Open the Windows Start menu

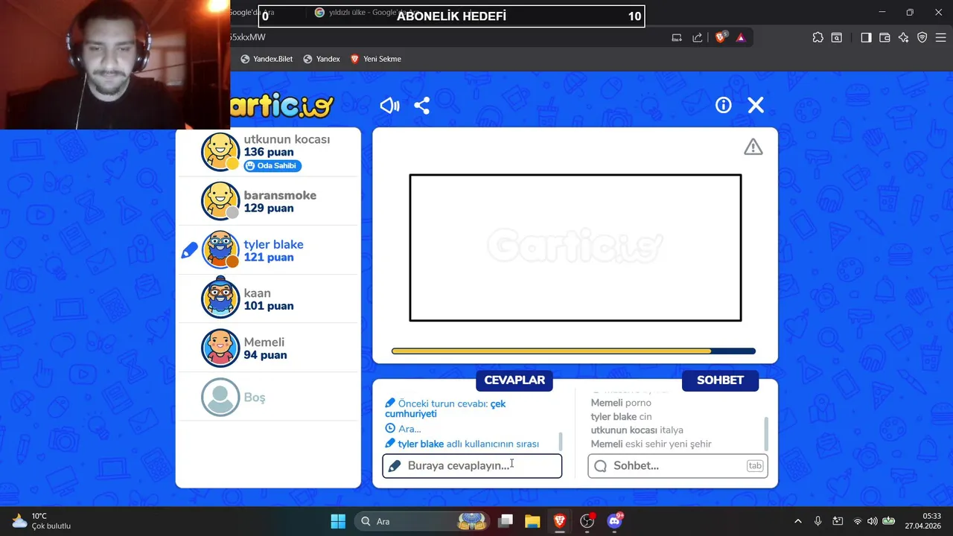(x=338, y=521)
